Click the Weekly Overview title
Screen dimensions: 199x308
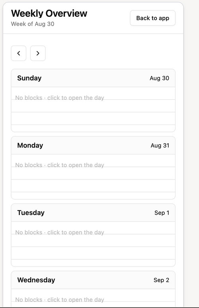click(x=49, y=13)
